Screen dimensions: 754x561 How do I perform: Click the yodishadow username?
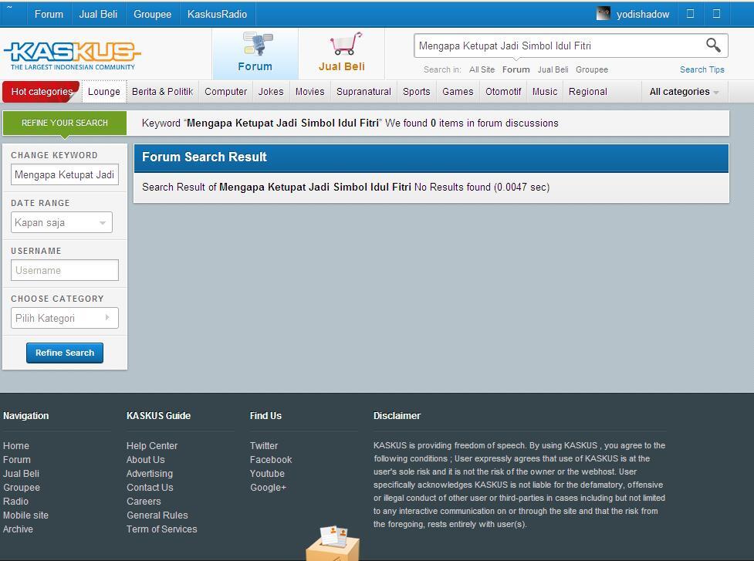pos(642,14)
